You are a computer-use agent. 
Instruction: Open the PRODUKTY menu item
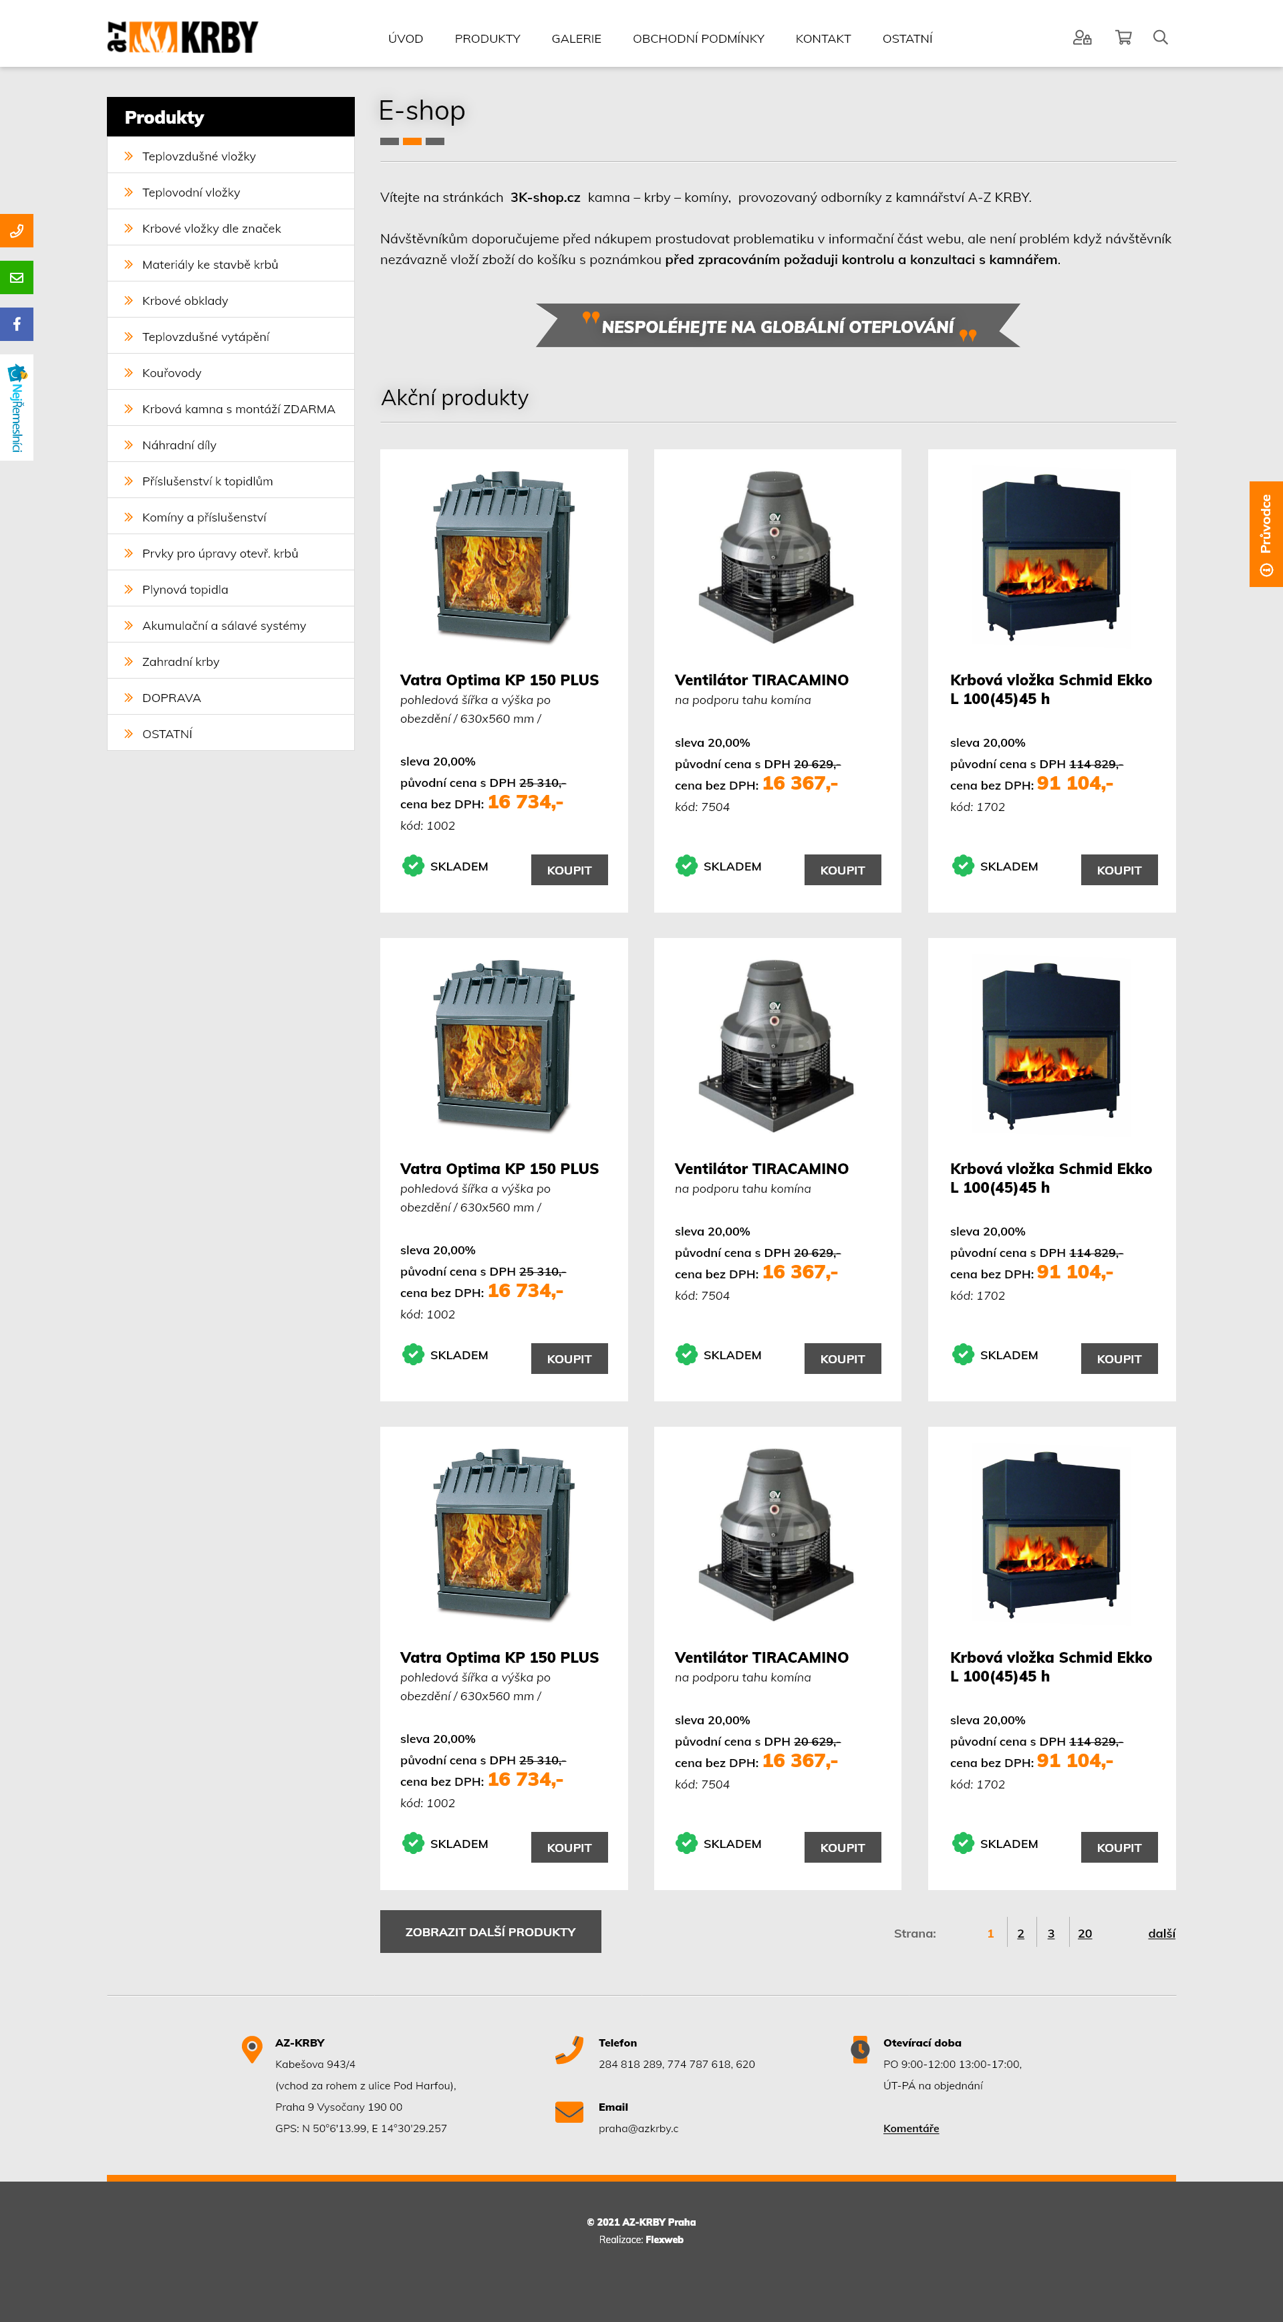487,39
